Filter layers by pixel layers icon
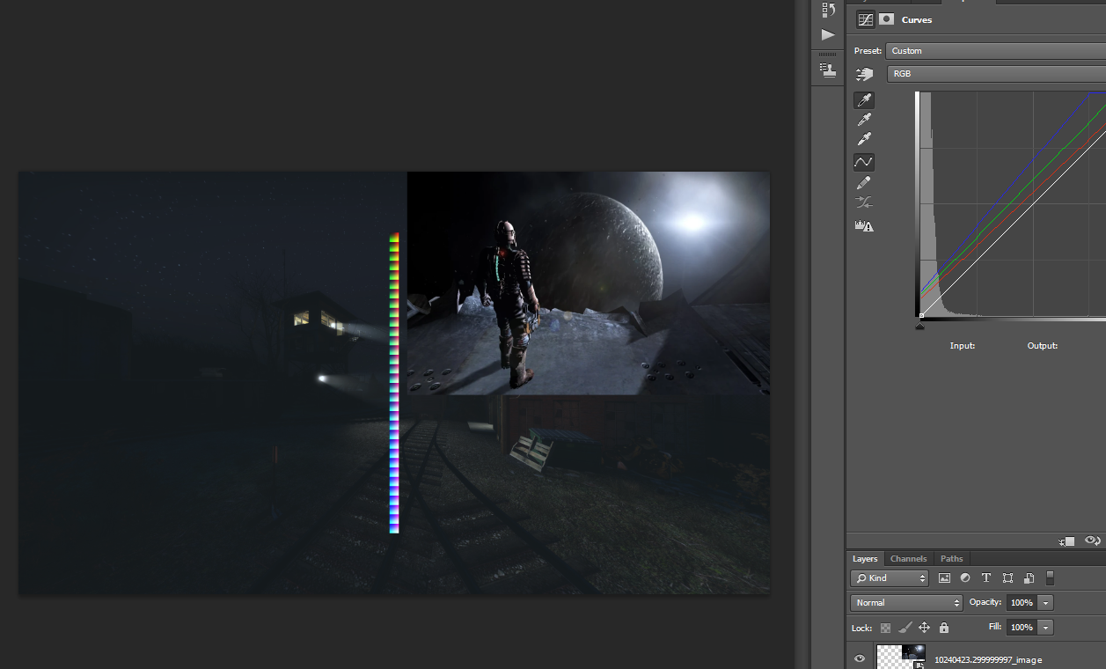Image resolution: width=1106 pixels, height=669 pixels. tap(944, 578)
